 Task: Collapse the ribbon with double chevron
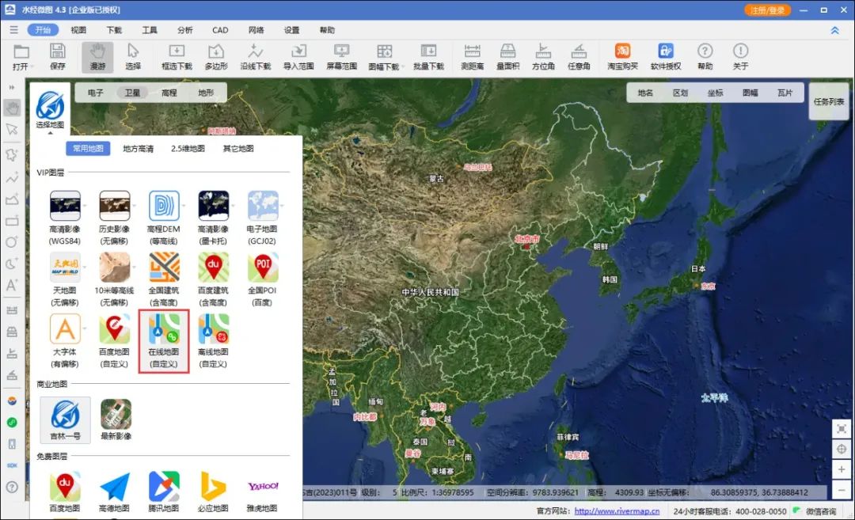(835, 31)
